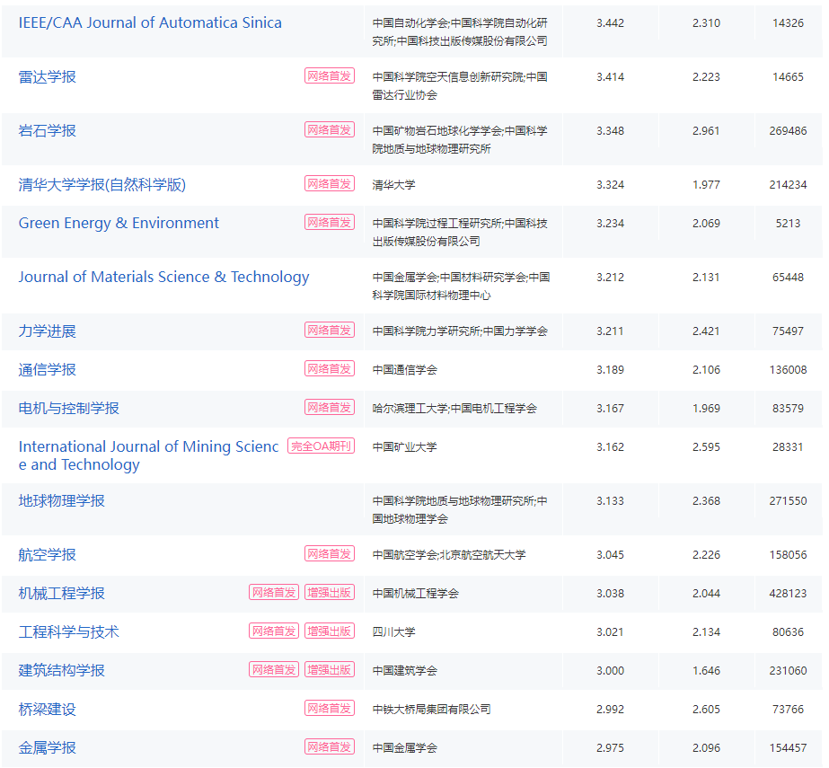
Task: Click the 网络首发 tag beside 电机与控制学报
Action: [330, 408]
